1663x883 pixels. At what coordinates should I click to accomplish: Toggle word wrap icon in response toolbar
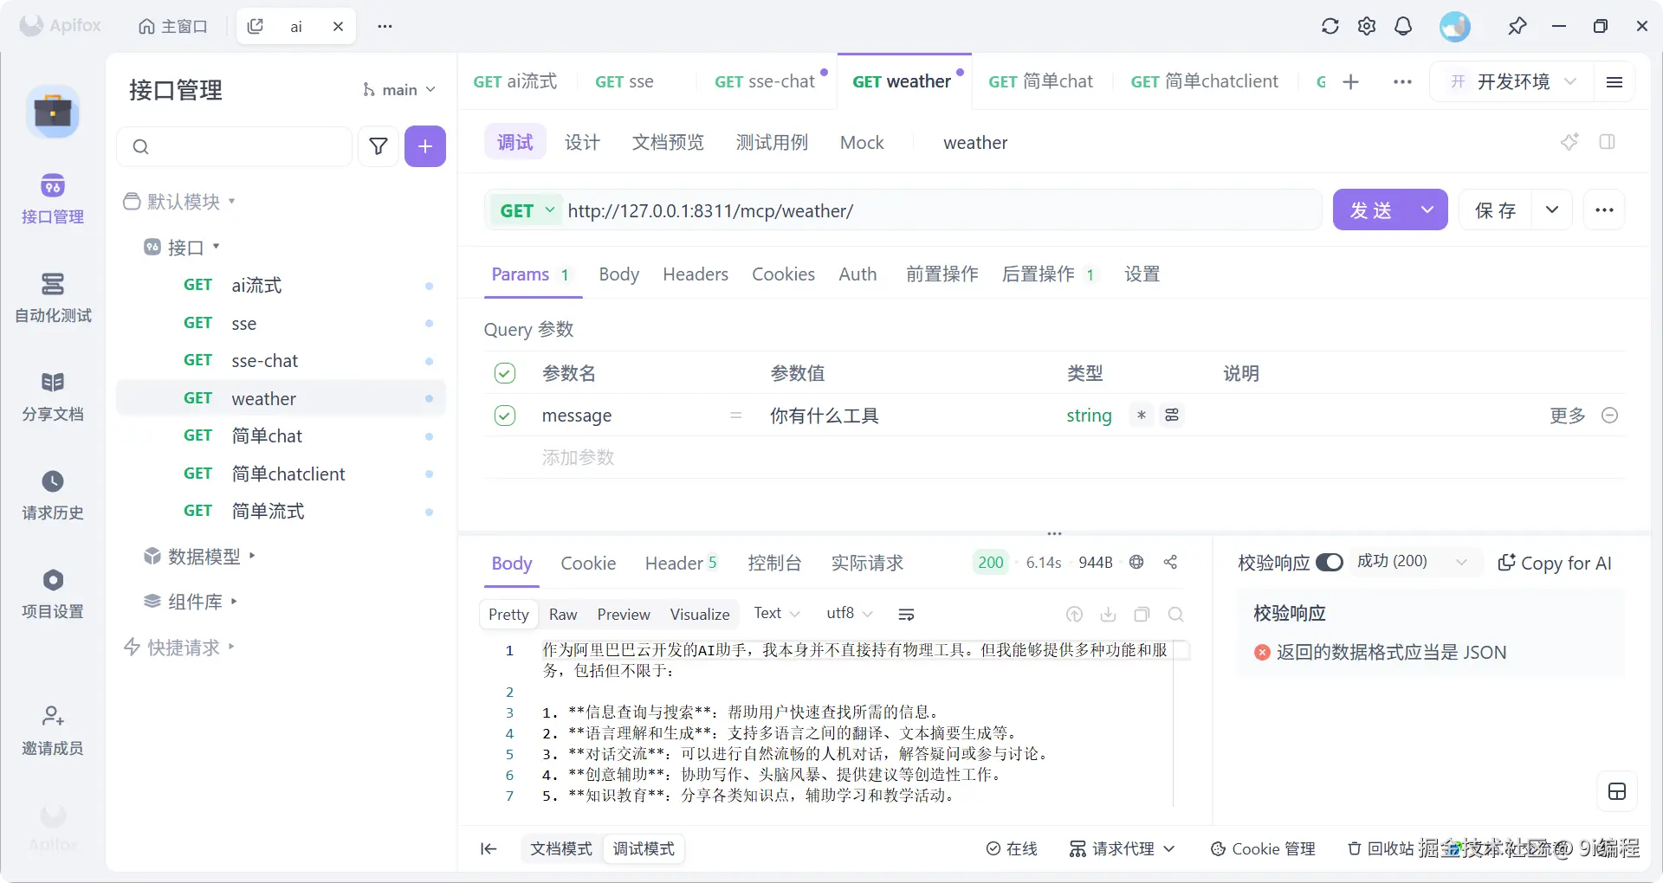[907, 615]
